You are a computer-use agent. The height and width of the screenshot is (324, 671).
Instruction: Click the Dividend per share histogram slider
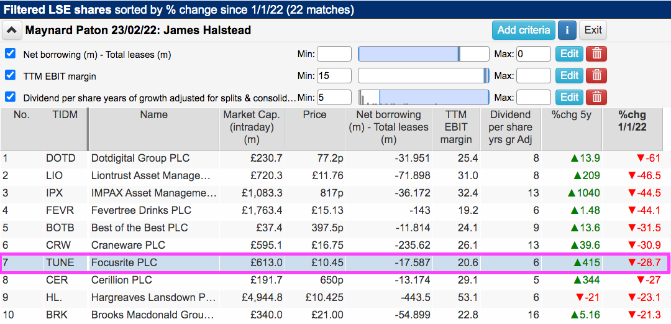tap(423, 97)
